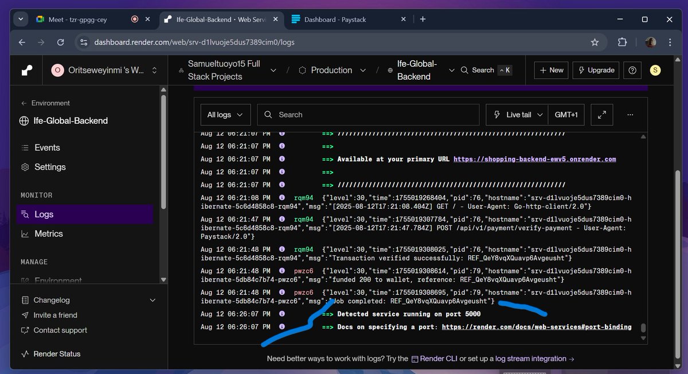The width and height of the screenshot is (688, 374).
Task: Click the Upgrade button
Action: point(596,70)
